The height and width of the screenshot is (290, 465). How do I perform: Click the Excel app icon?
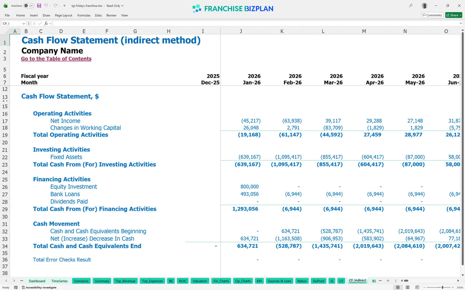(5, 6)
